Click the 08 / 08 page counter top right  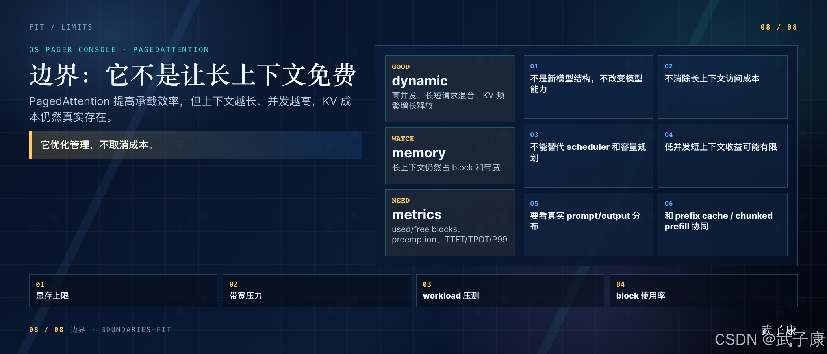tap(779, 27)
